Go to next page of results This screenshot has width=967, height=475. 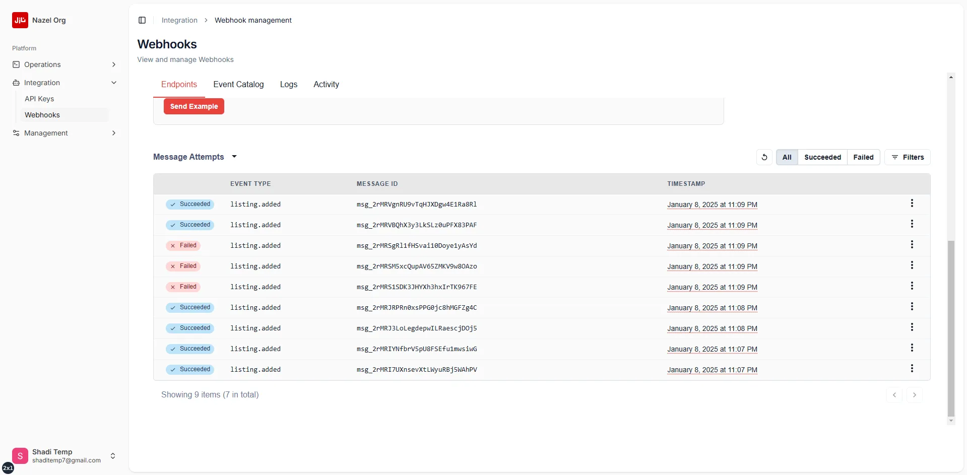point(915,394)
